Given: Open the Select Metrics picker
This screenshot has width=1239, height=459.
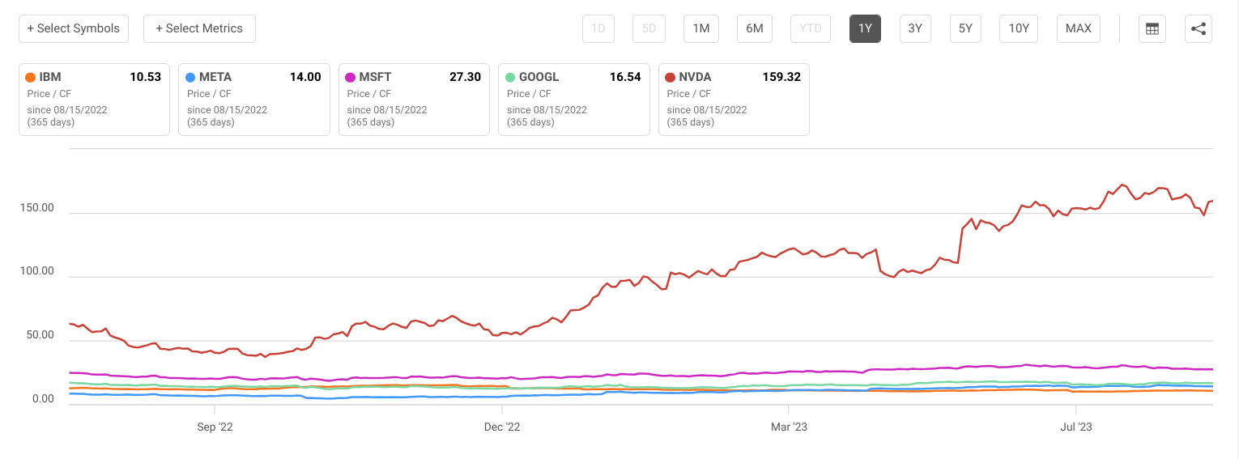Looking at the screenshot, I should (199, 28).
